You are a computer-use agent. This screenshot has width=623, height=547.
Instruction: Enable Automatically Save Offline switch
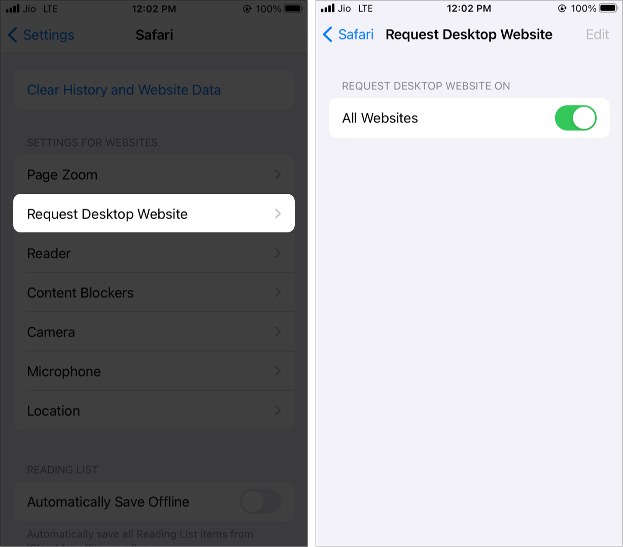(x=260, y=502)
